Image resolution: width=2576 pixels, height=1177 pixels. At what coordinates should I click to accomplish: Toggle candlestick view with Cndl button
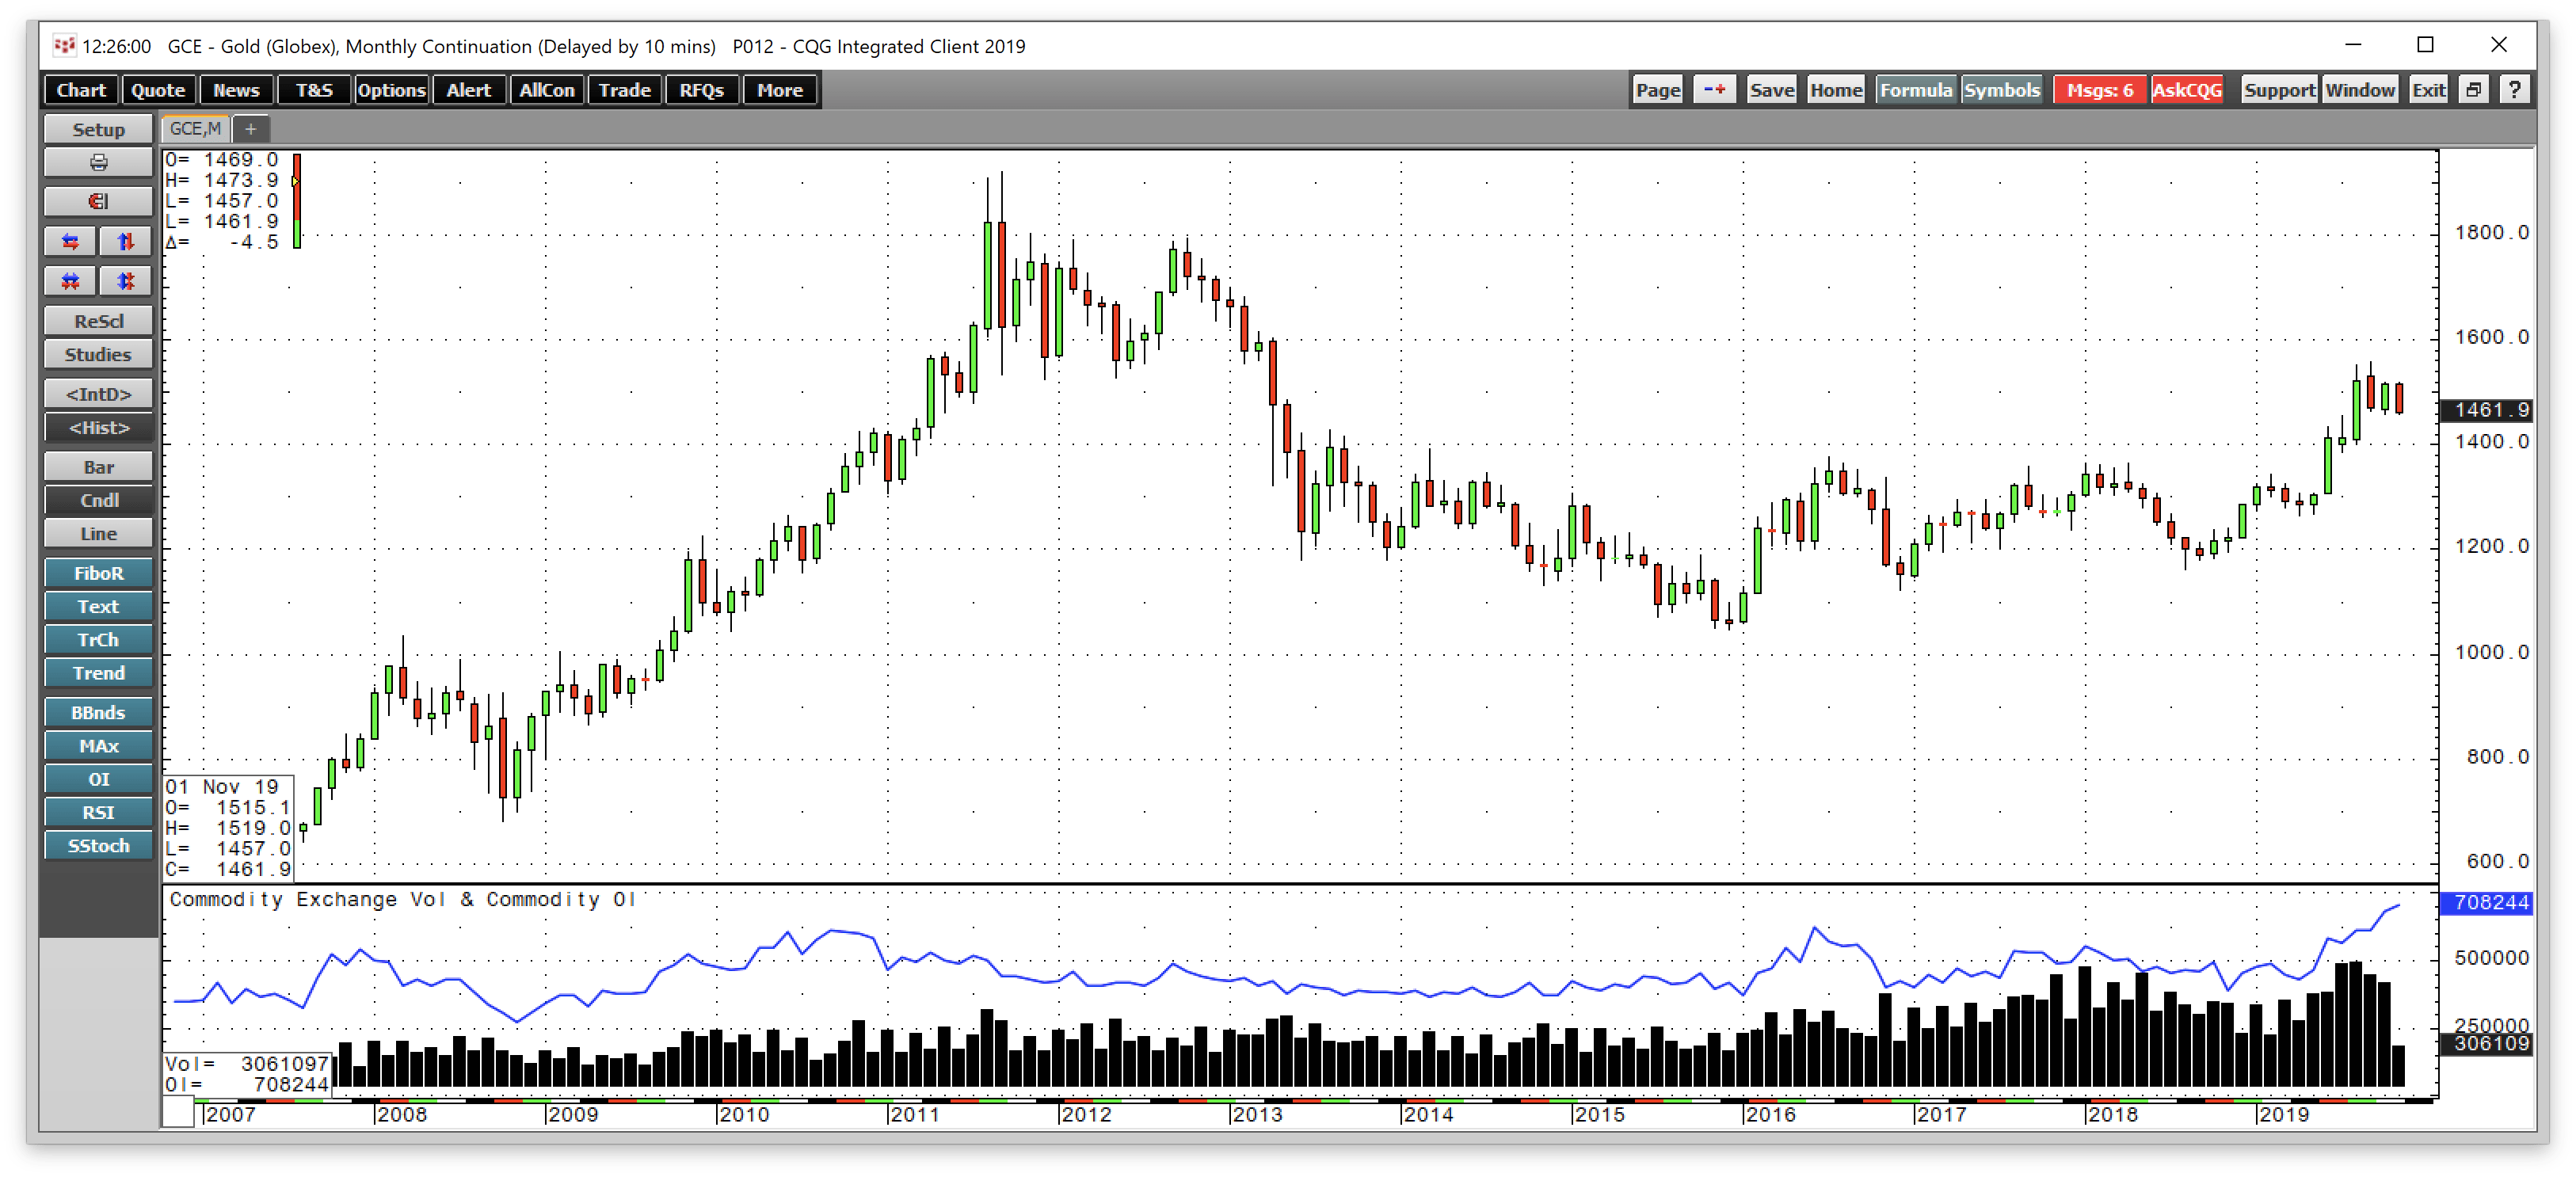pos(98,500)
